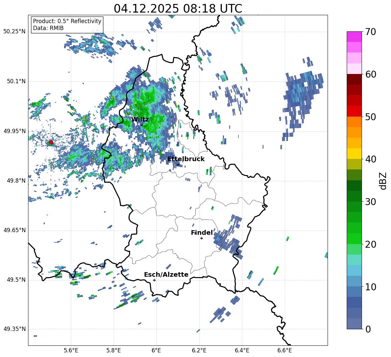The image size is (391, 357).
Task: Click the 6.4°E longitude label
Action: click(242, 350)
